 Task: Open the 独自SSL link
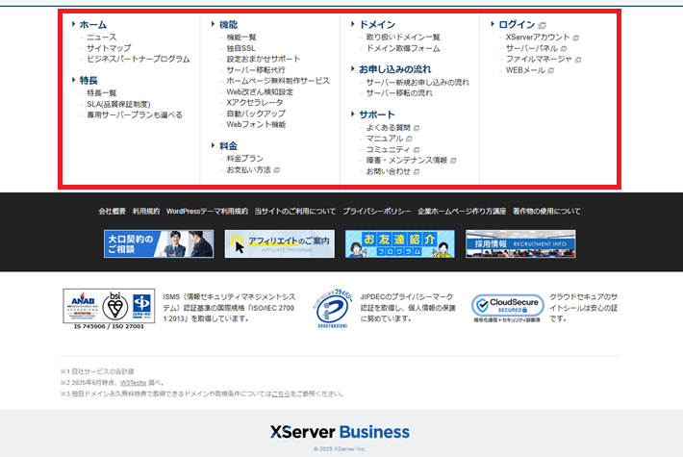[240, 48]
